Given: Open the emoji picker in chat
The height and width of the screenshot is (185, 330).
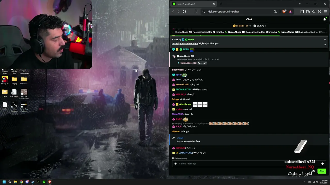Looking at the screenshot, I should click(322, 164).
